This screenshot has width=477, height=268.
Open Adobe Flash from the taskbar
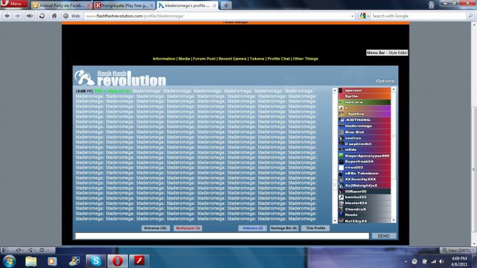(x=139, y=261)
